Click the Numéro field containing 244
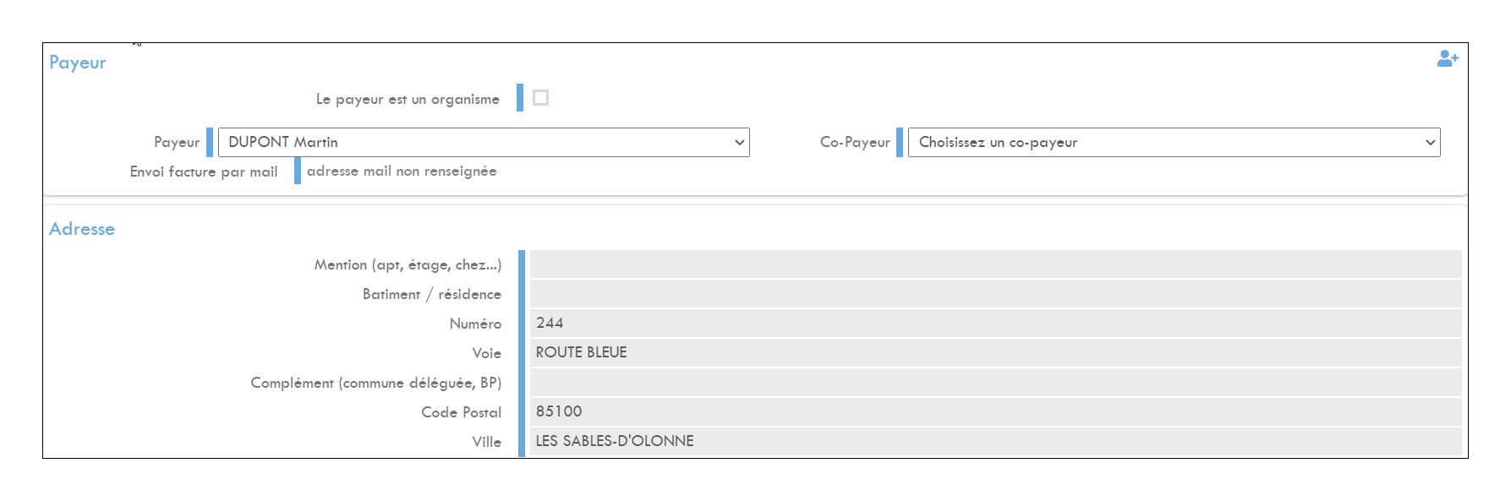1511x501 pixels. coord(995,324)
